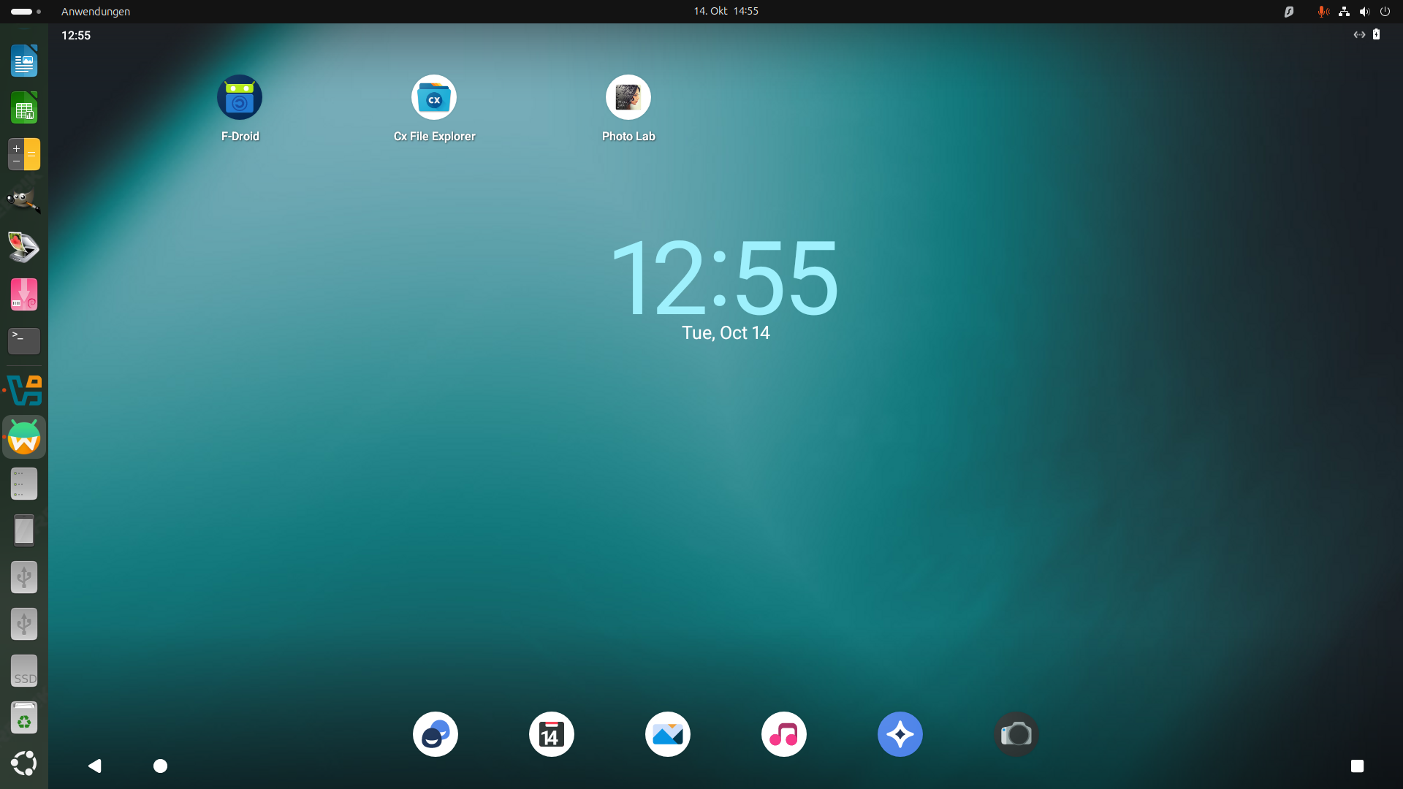Open the F-Droid app
Screen dimensions: 1403x789
pyautogui.click(x=240, y=98)
